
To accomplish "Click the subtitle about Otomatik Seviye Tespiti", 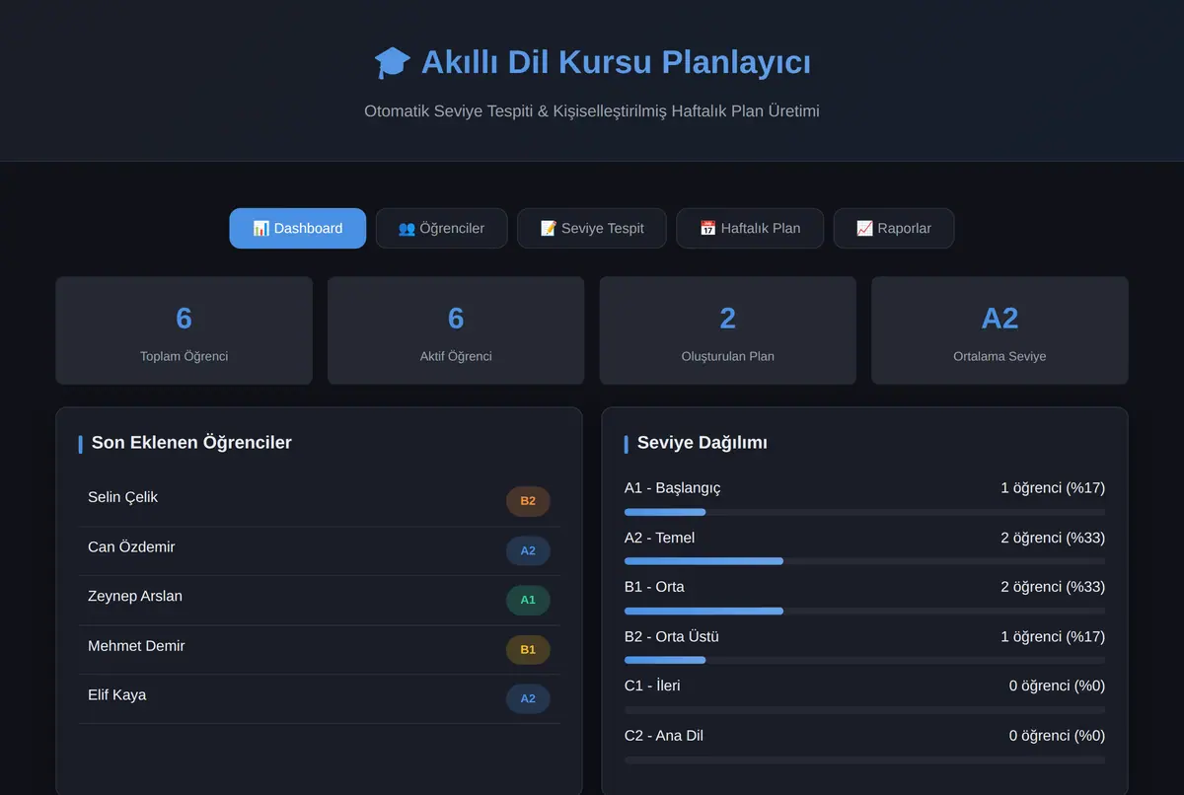I will (592, 111).
